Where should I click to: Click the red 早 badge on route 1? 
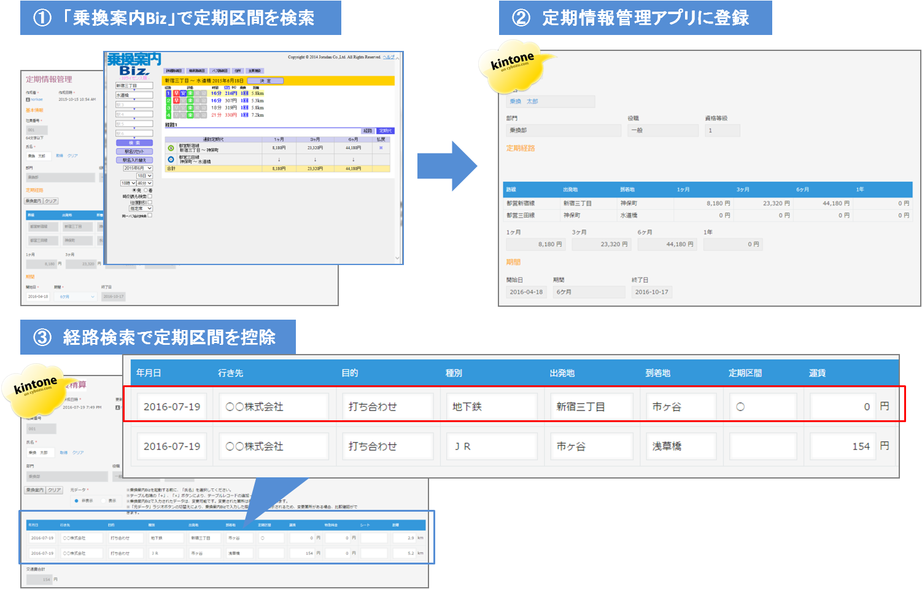[x=176, y=93]
